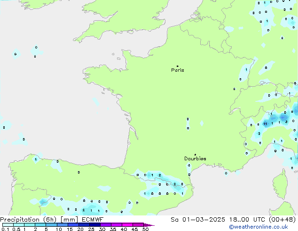Image resolution: width=298 pixels, height=231 pixels.
Task: Pick the 10–15 mm legend color
Action: pos(63,225)
